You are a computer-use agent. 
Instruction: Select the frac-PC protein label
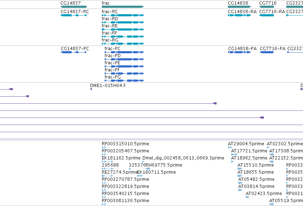pyautogui.click(x=112, y=49)
